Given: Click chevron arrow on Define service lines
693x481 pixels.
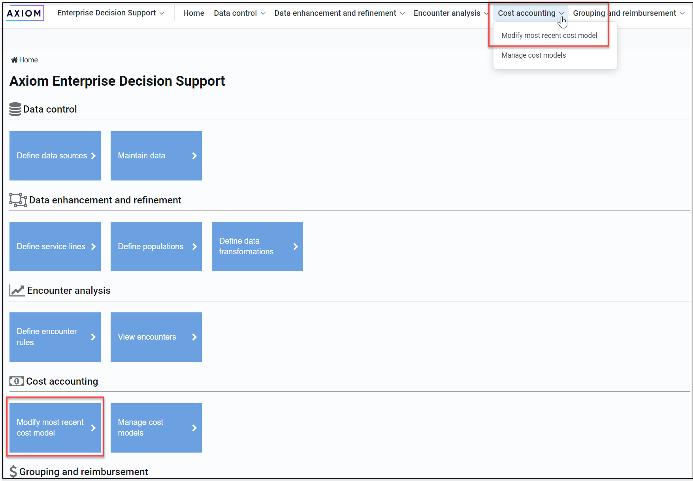Looking at the screenshot, I should click(93, 246).
